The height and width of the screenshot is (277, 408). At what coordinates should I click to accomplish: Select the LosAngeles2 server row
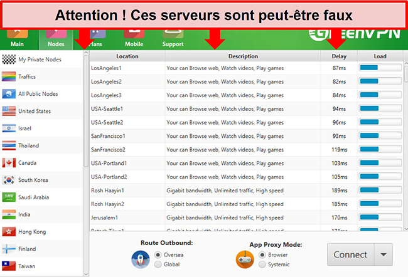click(246, 81)
